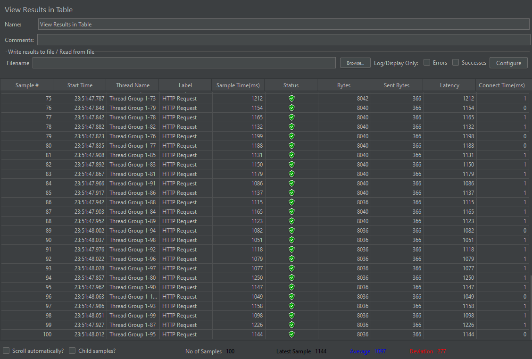Click the status shield in sample 89 row

pos(291,230)
